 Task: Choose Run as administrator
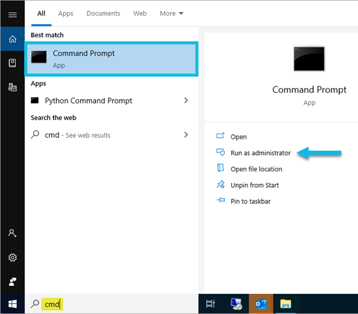(x=261, y=153)
